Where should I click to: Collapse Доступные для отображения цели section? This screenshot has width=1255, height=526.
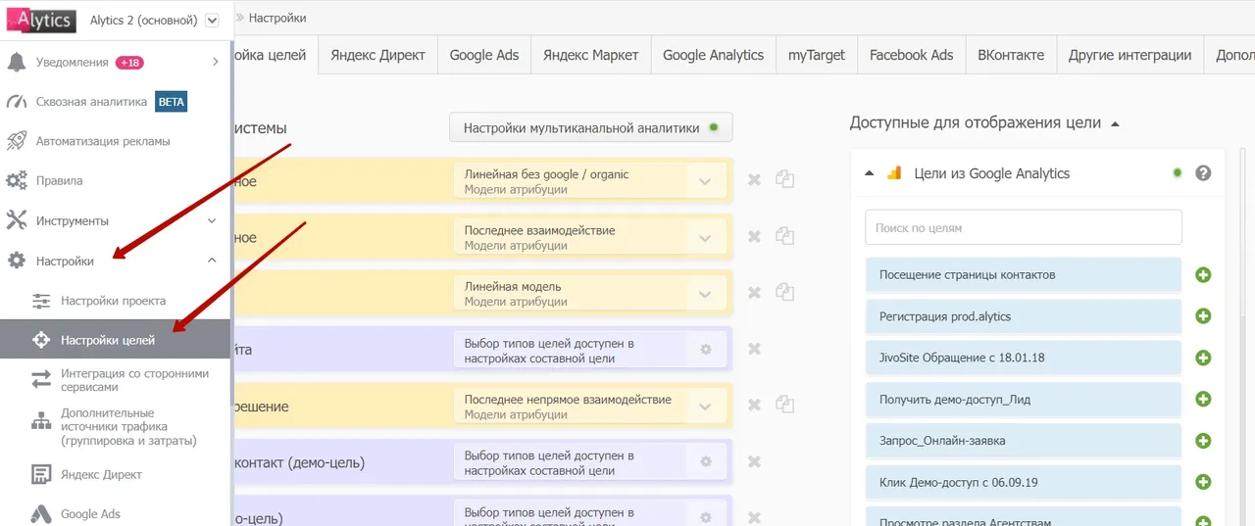click(x=1114, y=123)
